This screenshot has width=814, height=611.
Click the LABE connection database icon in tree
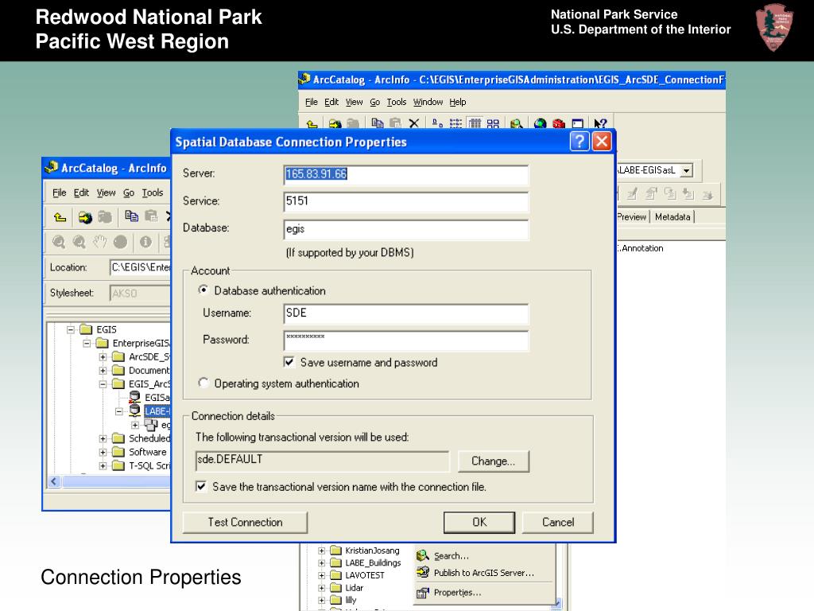(x=134, y=411)
